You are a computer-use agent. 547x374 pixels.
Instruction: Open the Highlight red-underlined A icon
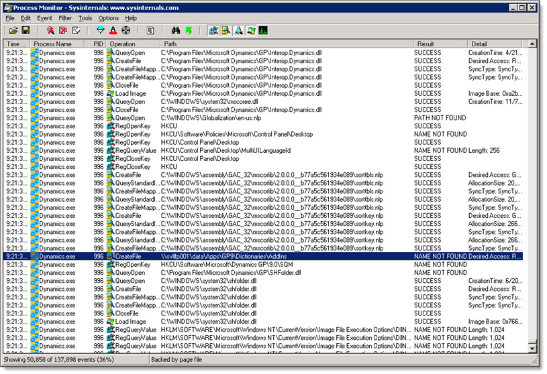point(113,31)
